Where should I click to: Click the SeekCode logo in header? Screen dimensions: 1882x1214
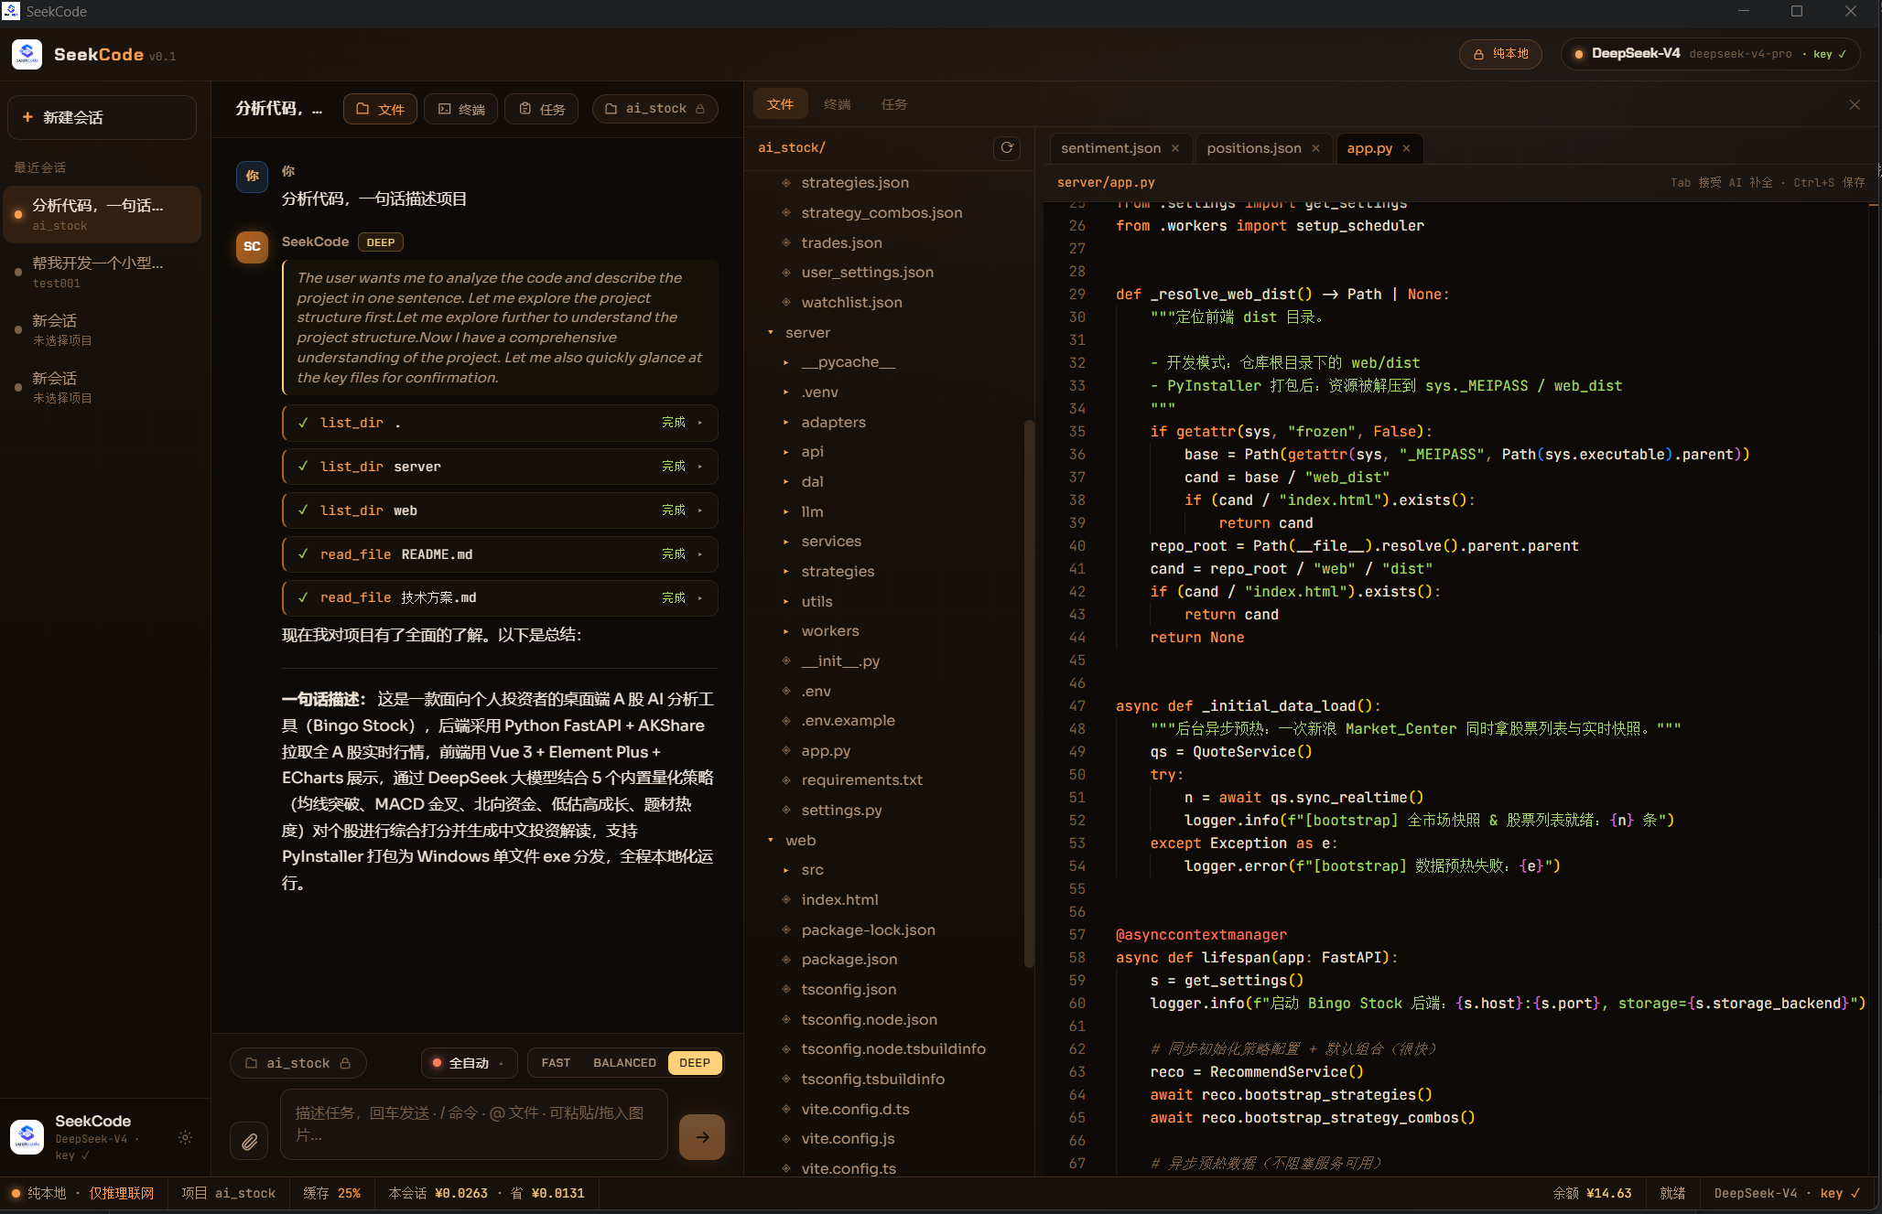pyautogui.click(x=27, y=55)
